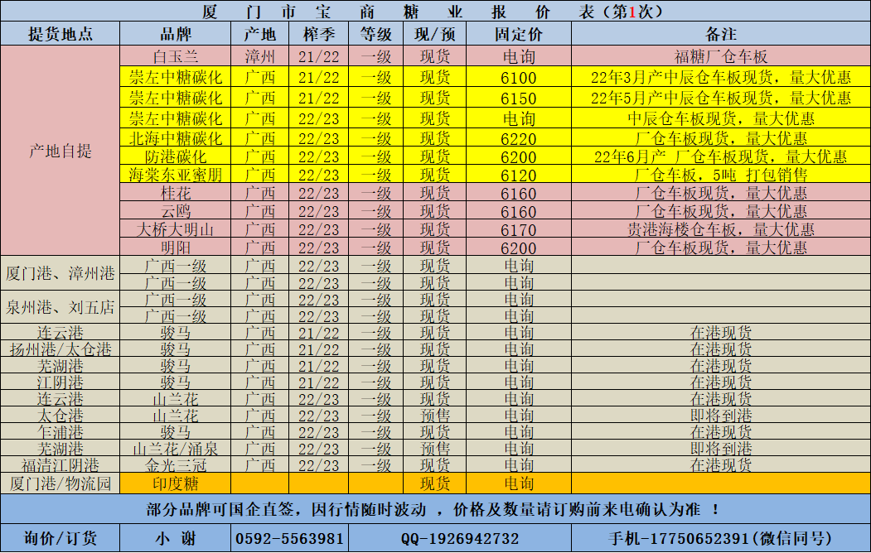871x553 pixels.
Task: Click the QQ-1926942732 contact cell
Action: coord(460,538)
